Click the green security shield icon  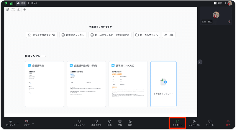tap(6, 3)
